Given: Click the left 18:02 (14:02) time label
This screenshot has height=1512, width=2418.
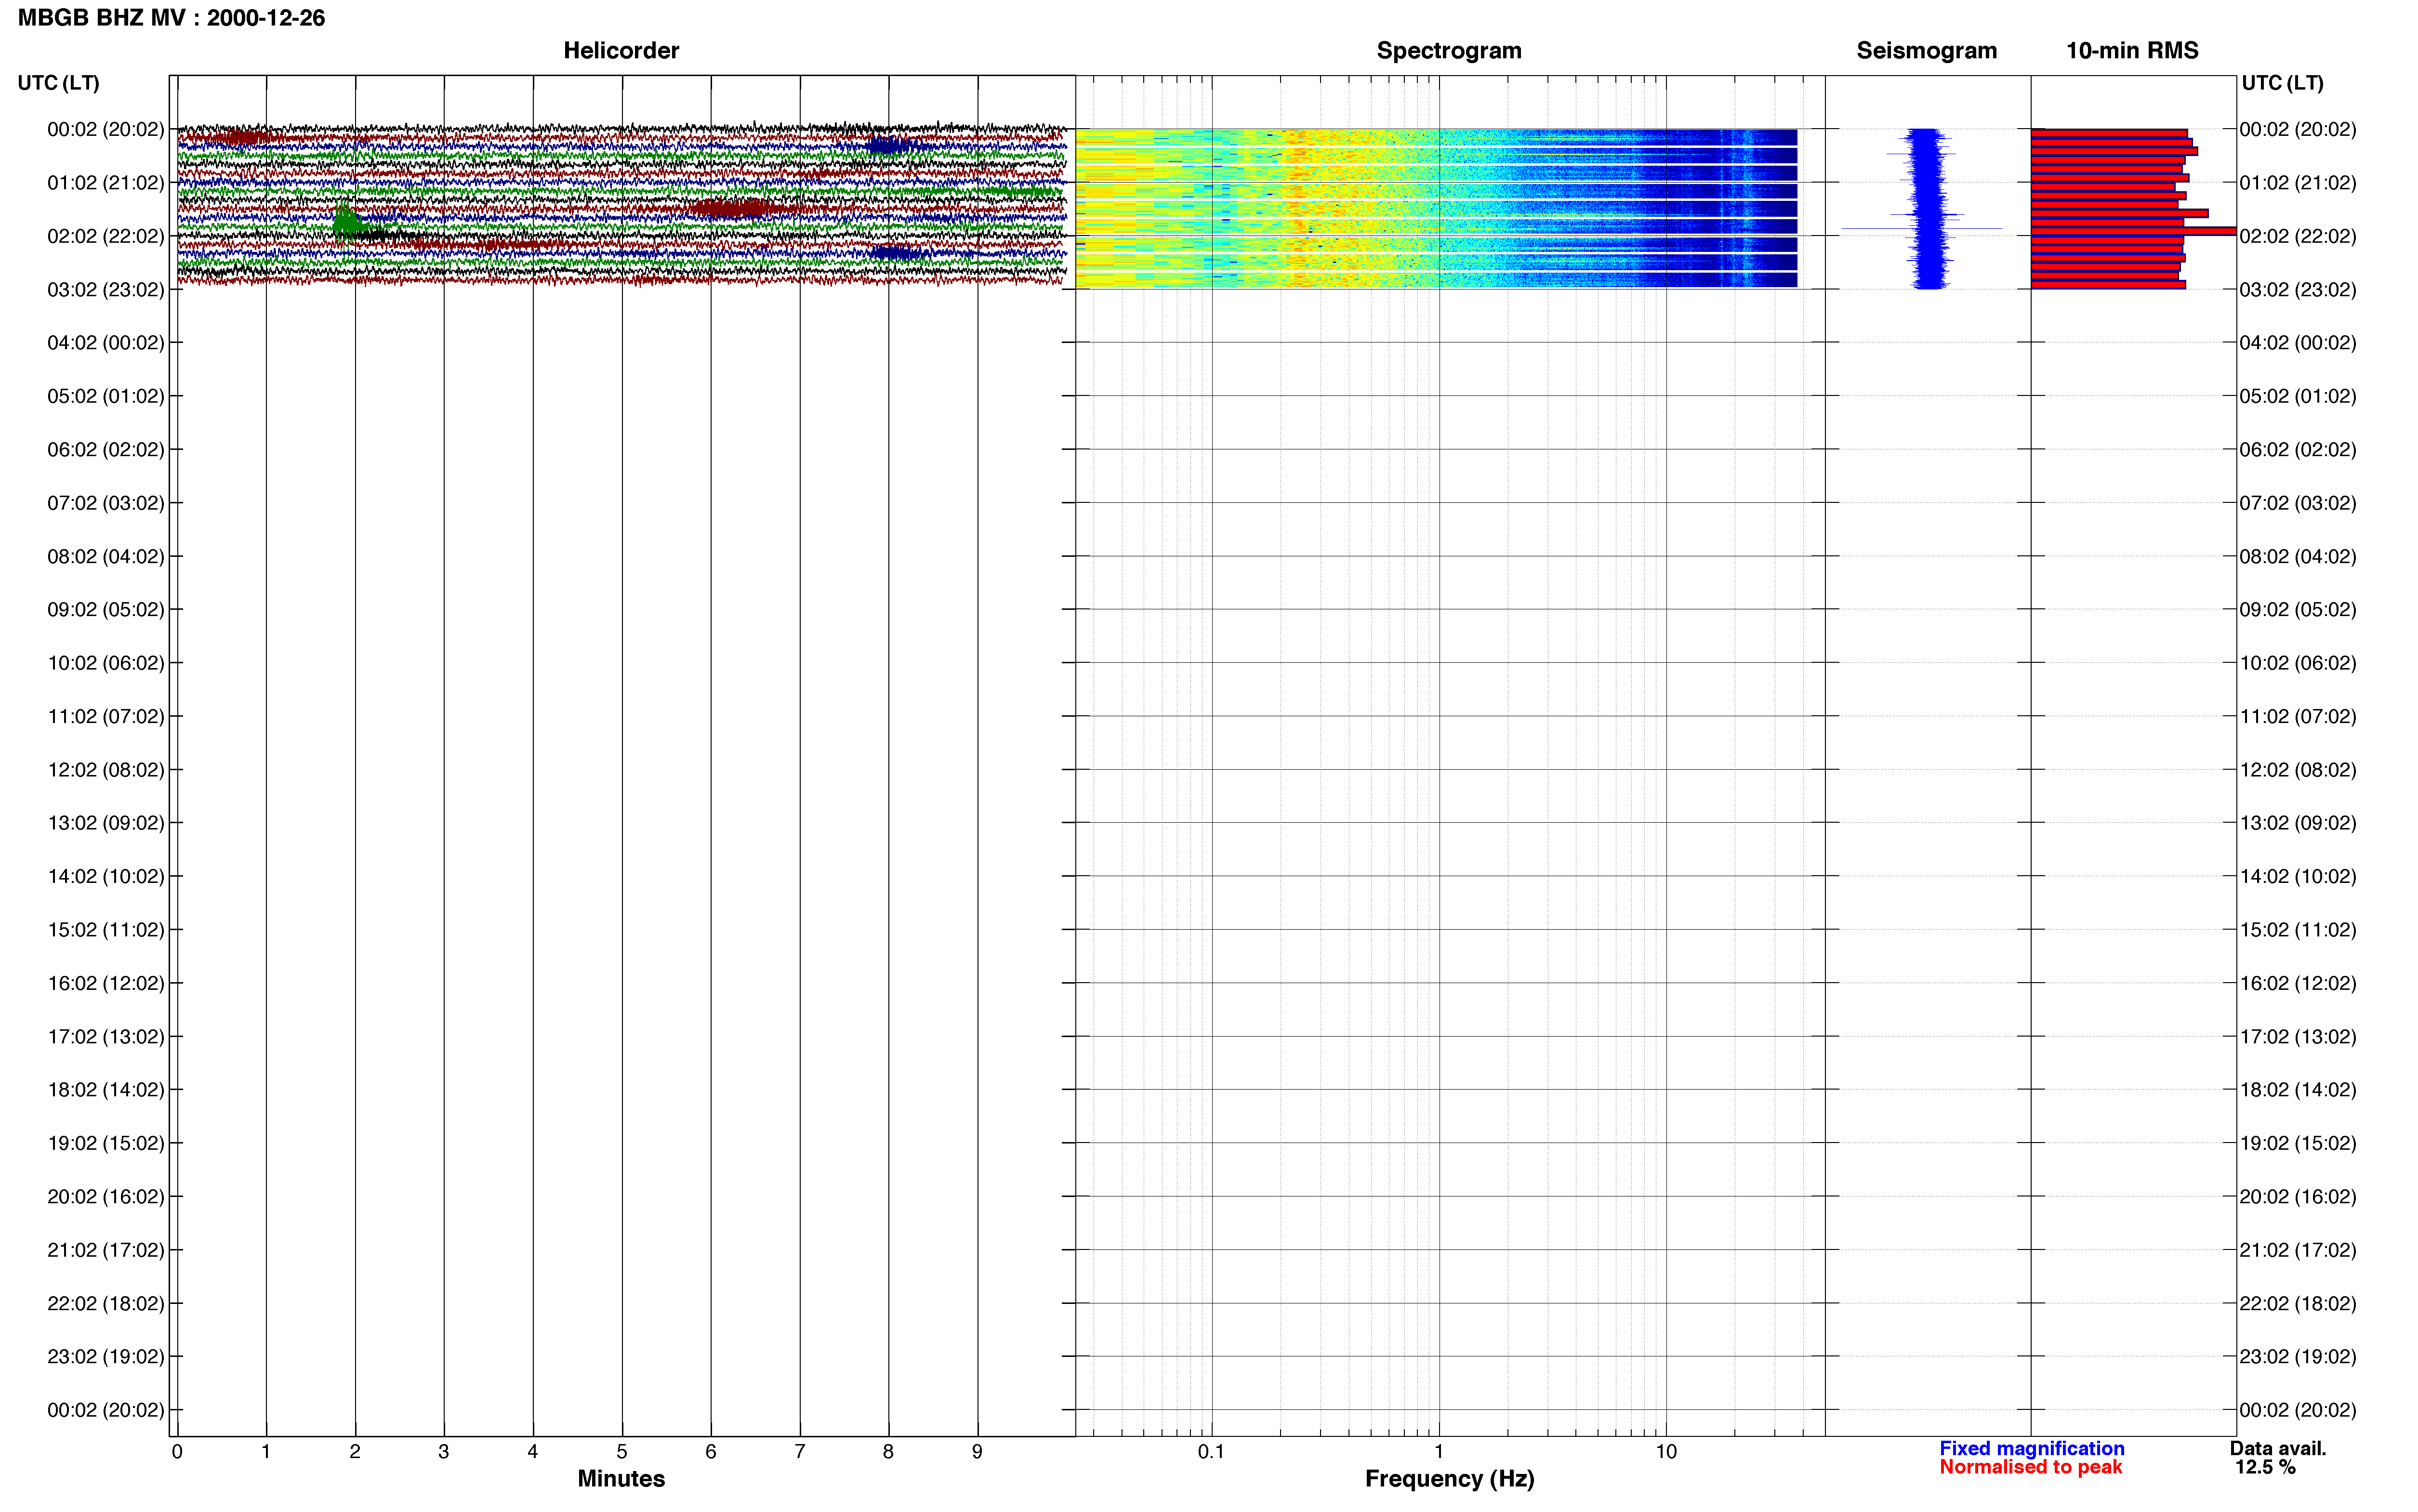Looking at the screenshot, I should [x=106, y=1090].
